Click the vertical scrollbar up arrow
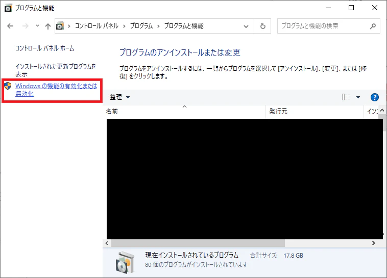Image resolution: width=387 pixels, height=278 pixels. tap(382, 110)
